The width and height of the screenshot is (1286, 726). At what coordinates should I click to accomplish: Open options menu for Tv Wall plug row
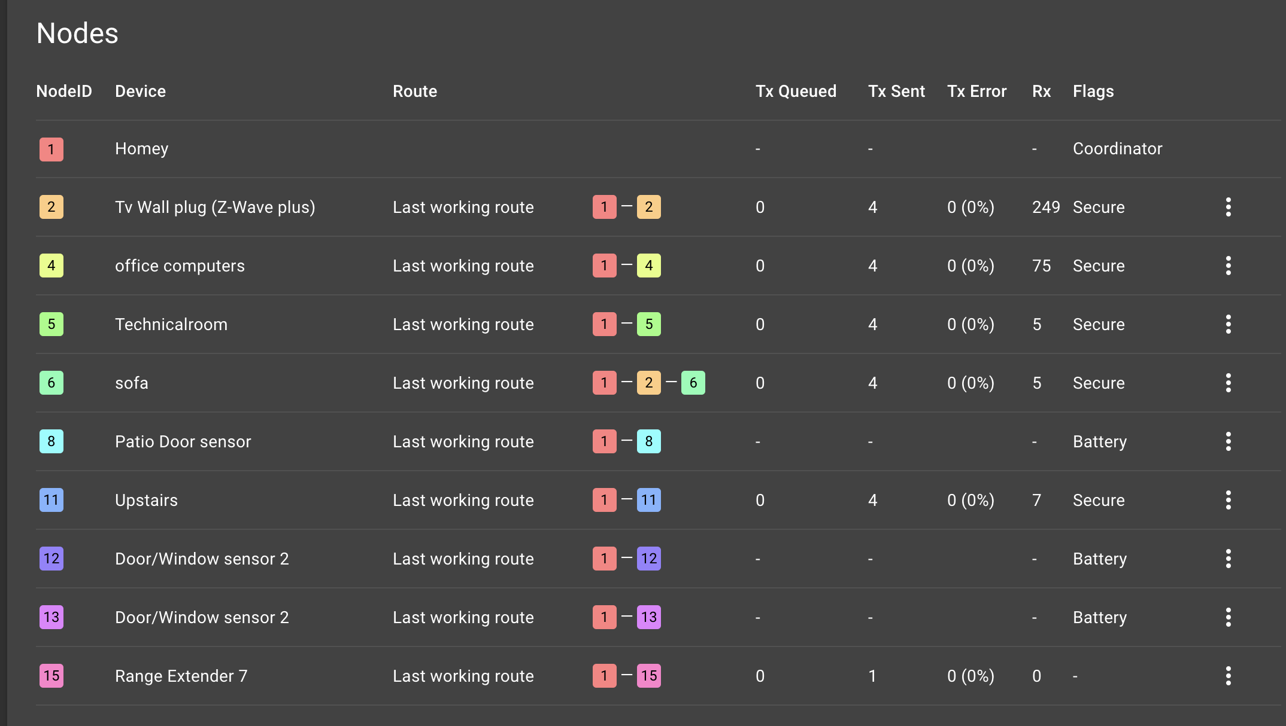click(1228, 207)
